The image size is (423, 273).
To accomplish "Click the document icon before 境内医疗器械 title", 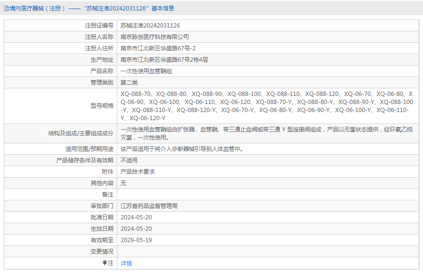I will pyautogui.click(x=7, y=9).
